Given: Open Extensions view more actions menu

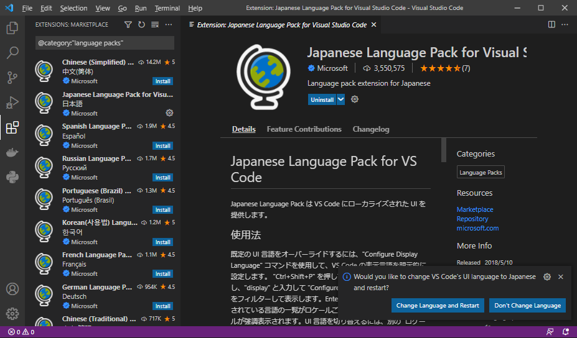Looking at the screenshot, I should (169, 25).
